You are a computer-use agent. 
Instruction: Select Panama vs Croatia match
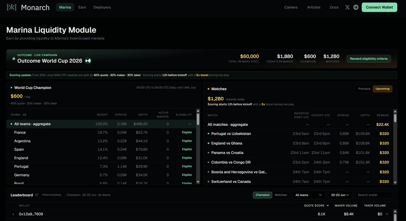click(298, 153)
